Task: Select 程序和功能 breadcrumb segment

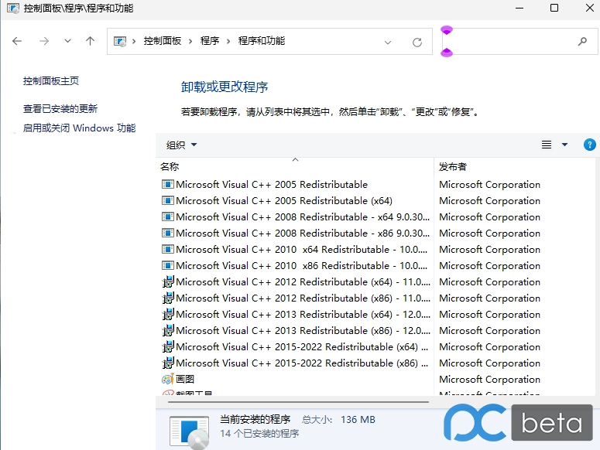Action: click(262, 41)
